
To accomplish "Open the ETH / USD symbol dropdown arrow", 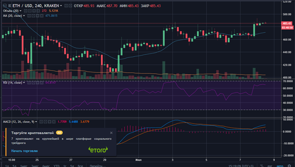I will click(61, 6).
